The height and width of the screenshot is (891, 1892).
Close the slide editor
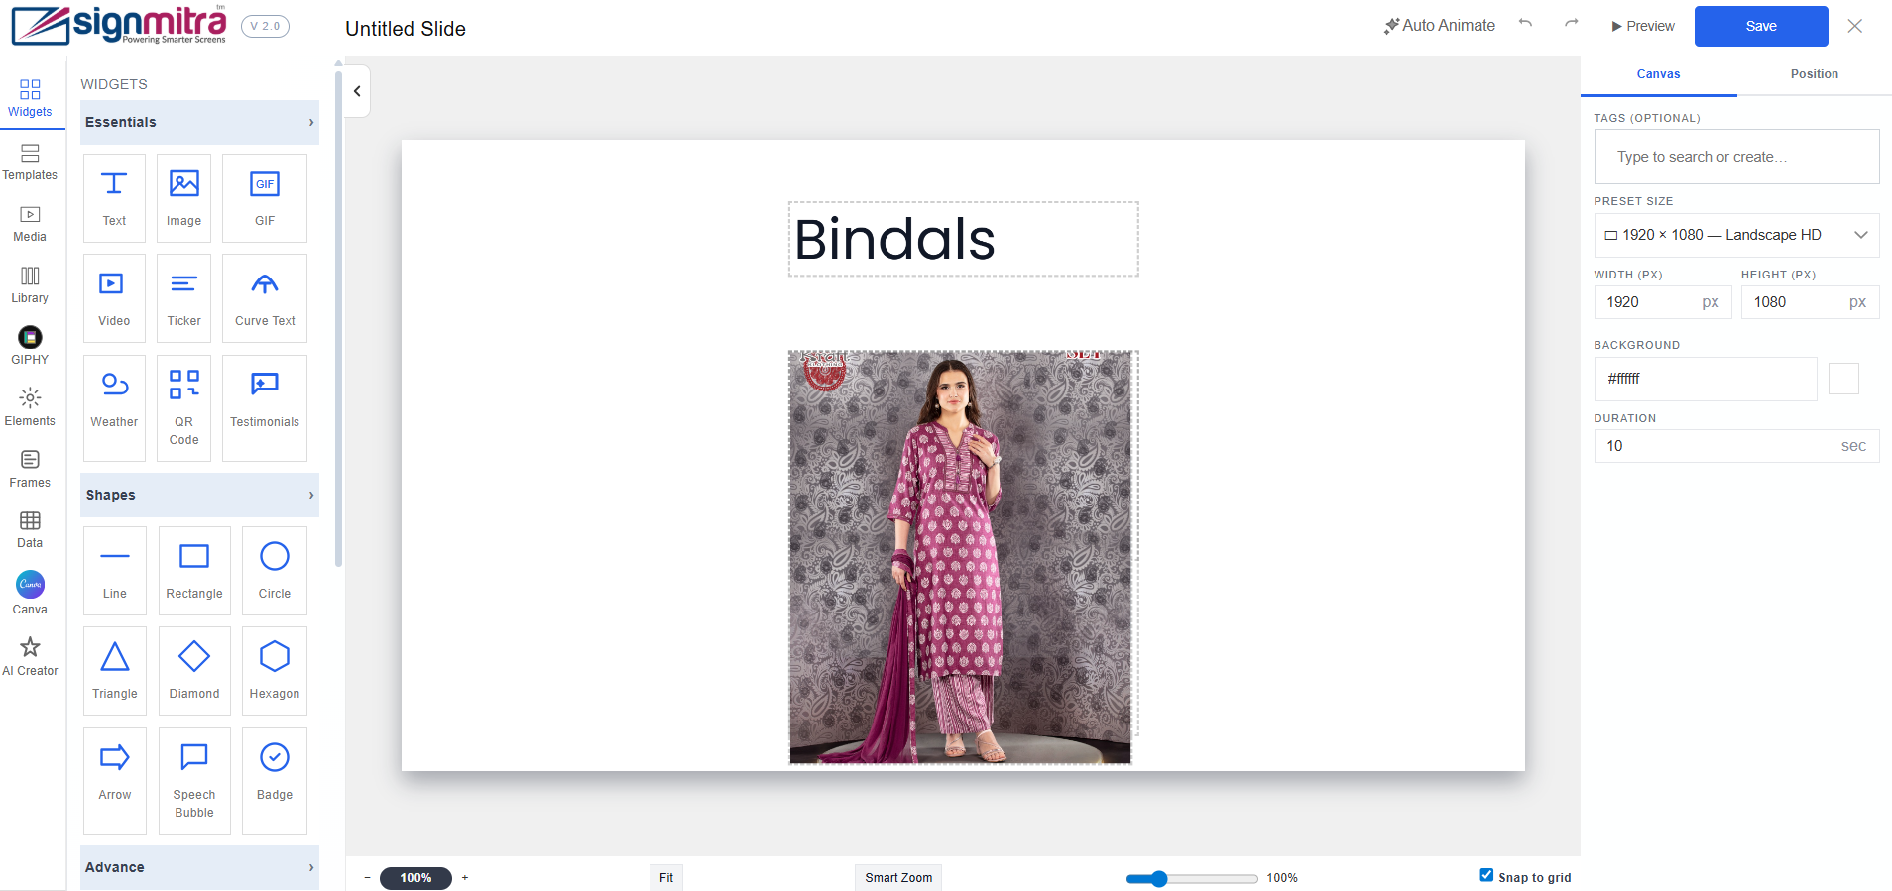tap(1855, 26)
